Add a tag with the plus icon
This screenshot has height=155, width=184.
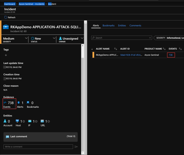[6, 55]
